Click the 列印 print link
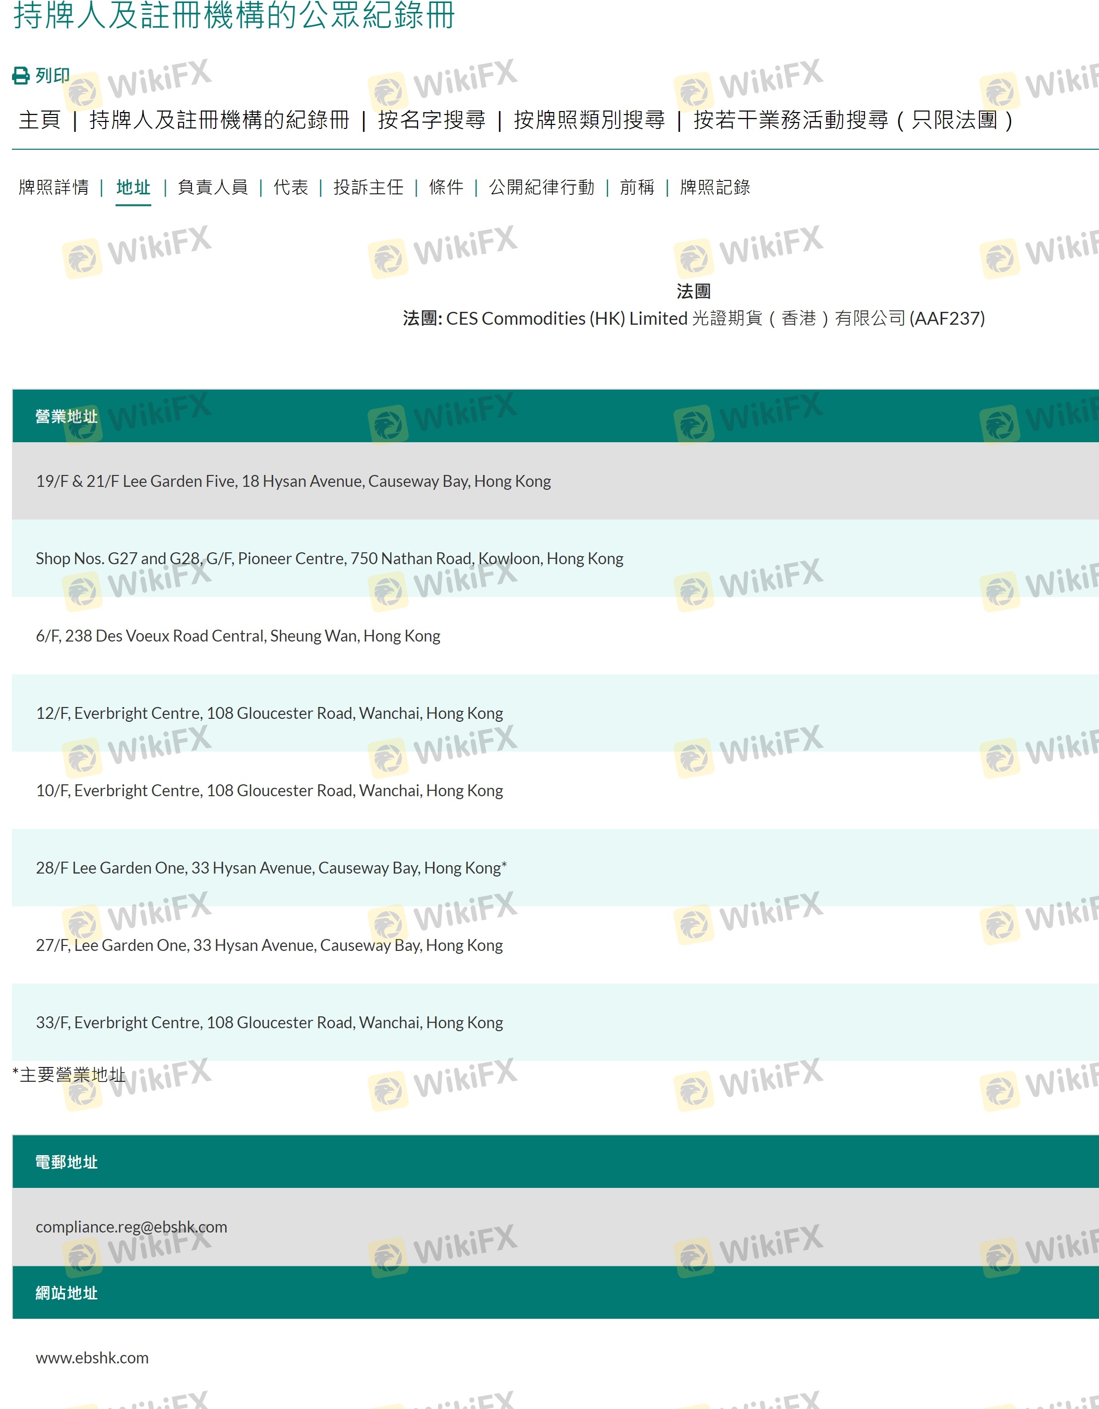This screenshot has width=1099, height=1409. [x=52, y=76]
